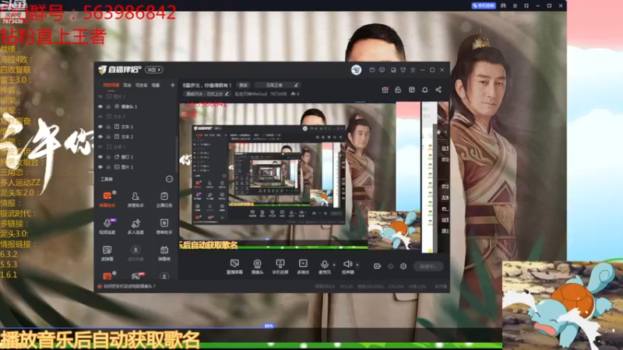Expand speaker options arrow

pyautogui.click(x=357, y=264)
